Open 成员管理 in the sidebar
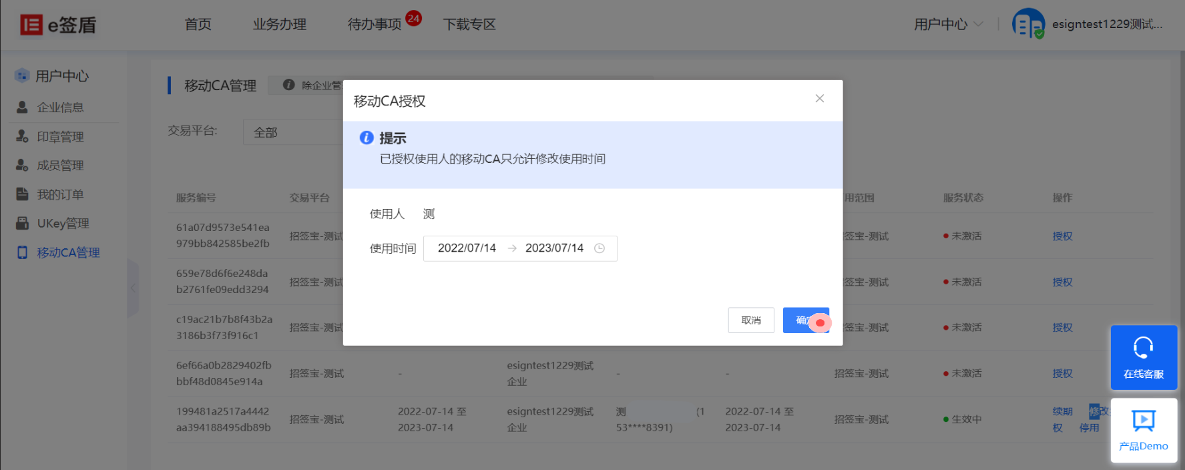Screen dimensions: 1185x470 tap(60, 166)
